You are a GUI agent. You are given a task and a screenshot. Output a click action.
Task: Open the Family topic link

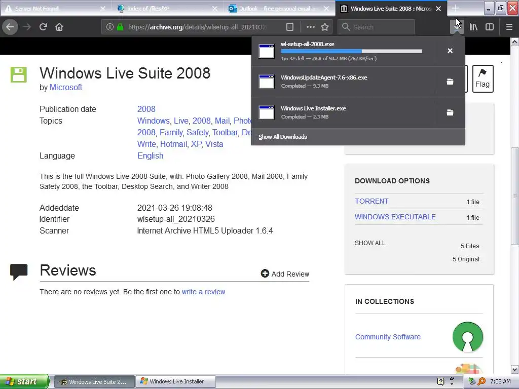click(171, 132)
